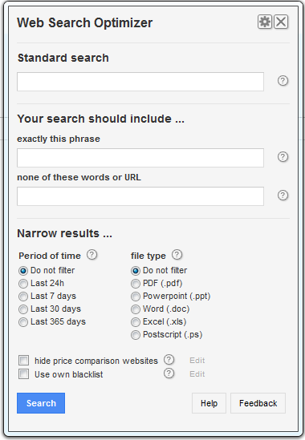Click help icon beside none of these words field
Viewport: 305px width, 440px height.
(283, 195)
